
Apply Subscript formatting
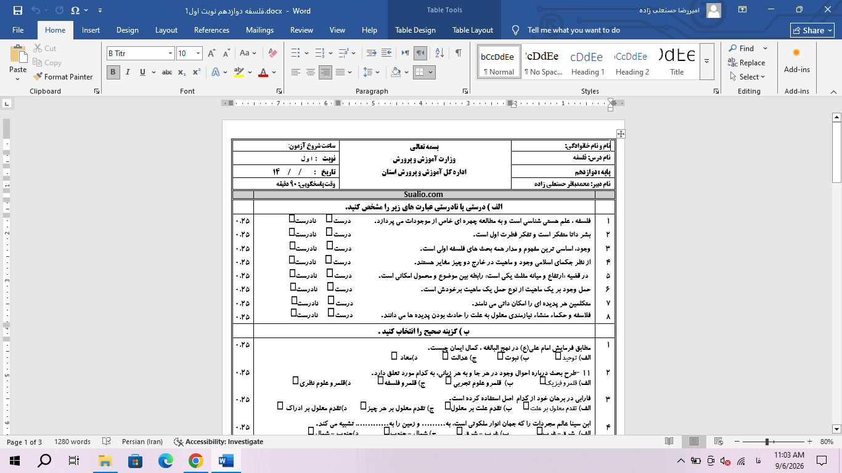182,72
